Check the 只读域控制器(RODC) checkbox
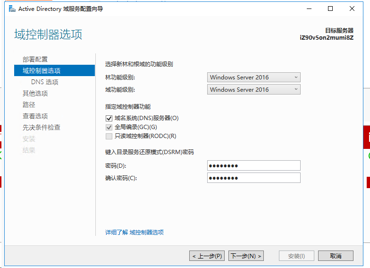 109,136
